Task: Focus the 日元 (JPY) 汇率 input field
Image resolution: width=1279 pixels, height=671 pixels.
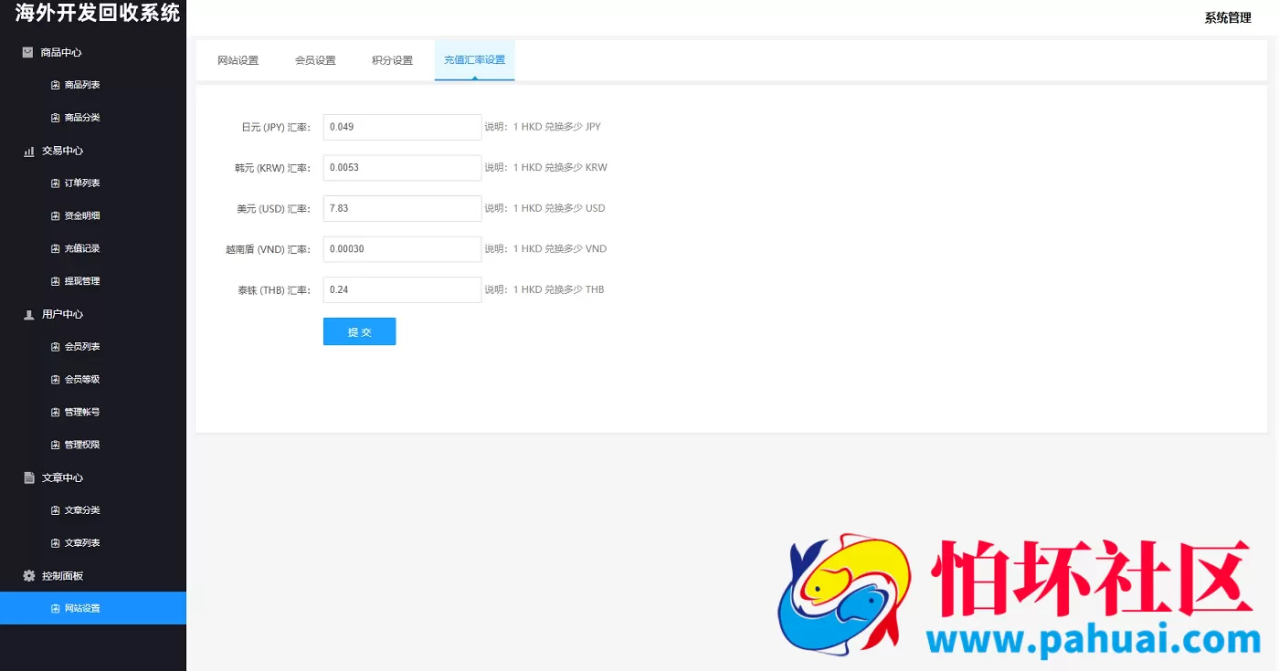Action: click(x=402, y=127)
